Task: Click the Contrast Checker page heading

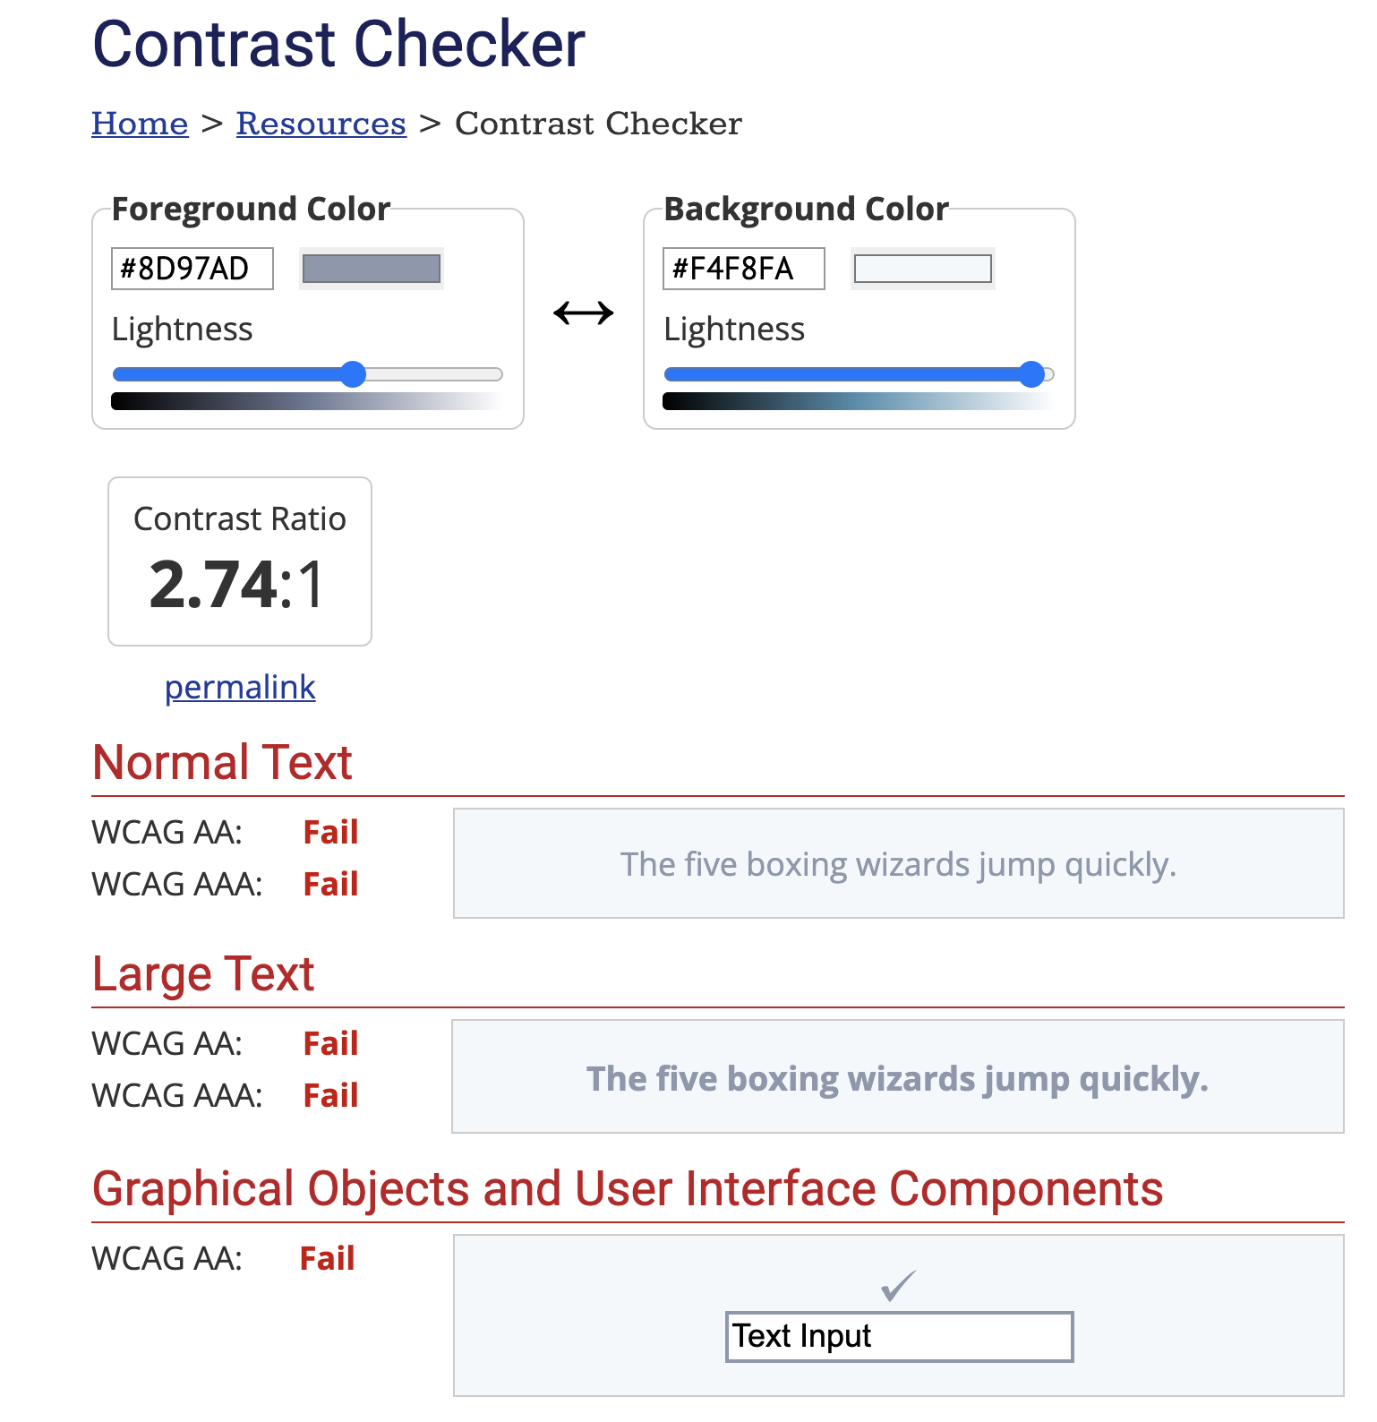Action: click(338, 44)
